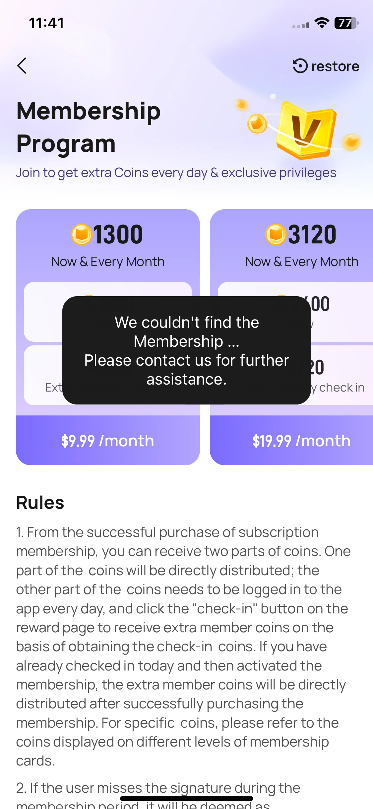Subscribe with the $19.99 /month button
373x809 pixels.
click(291, 440)
